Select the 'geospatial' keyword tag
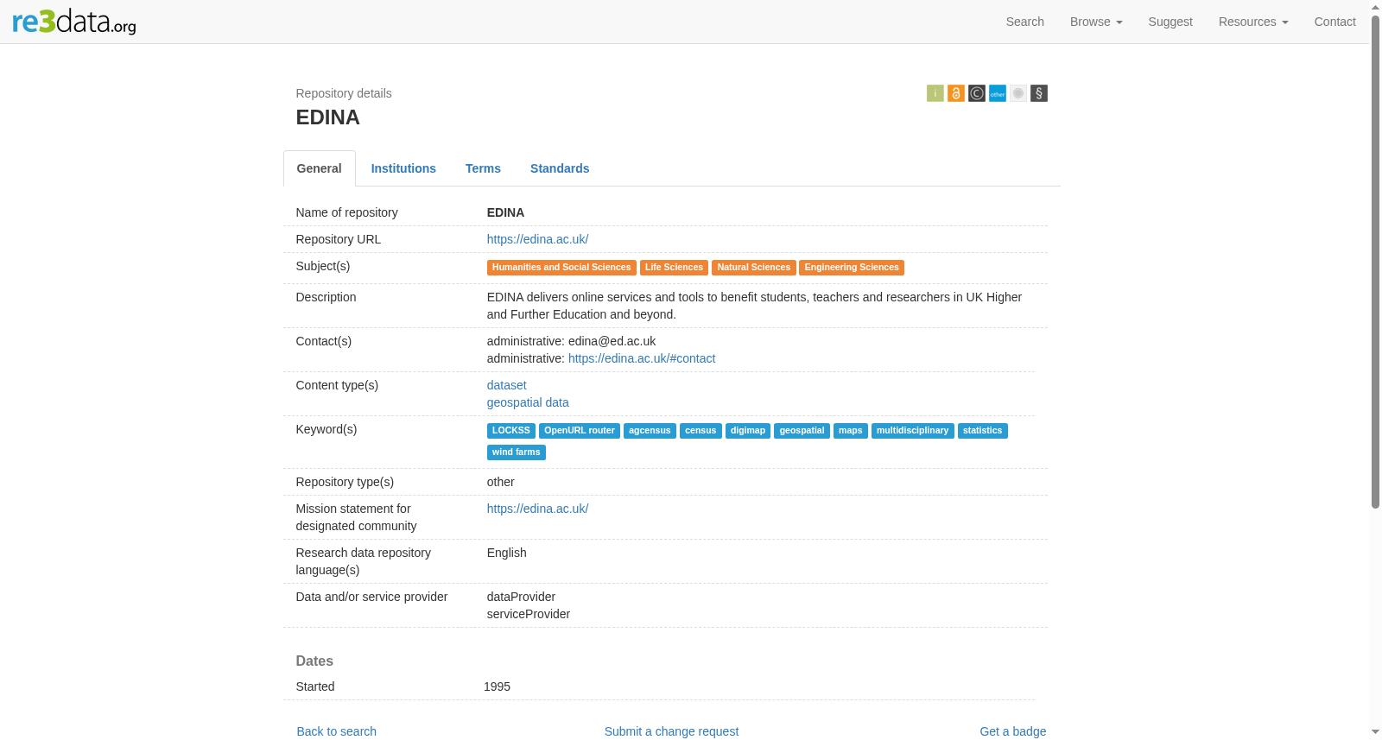 (x=802, y=431)
